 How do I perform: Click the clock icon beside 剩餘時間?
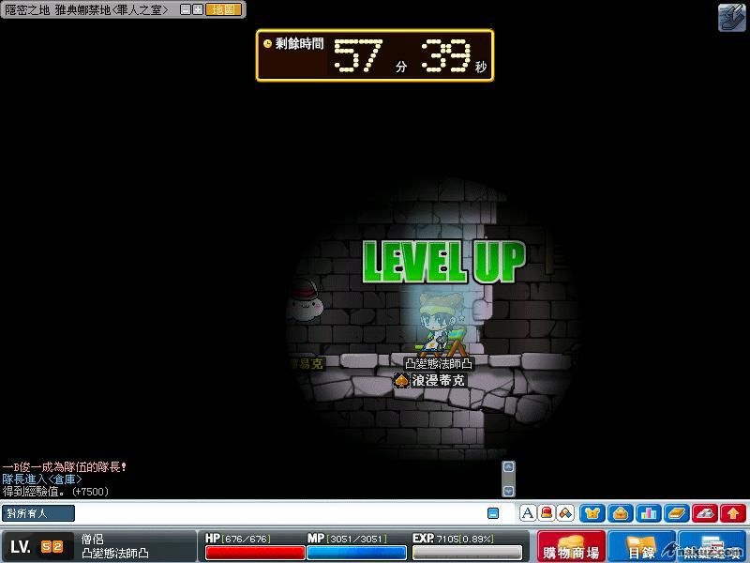[x=267, y=43]
